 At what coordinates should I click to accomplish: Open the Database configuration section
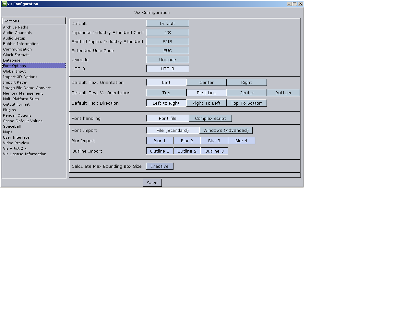(11, 60)
